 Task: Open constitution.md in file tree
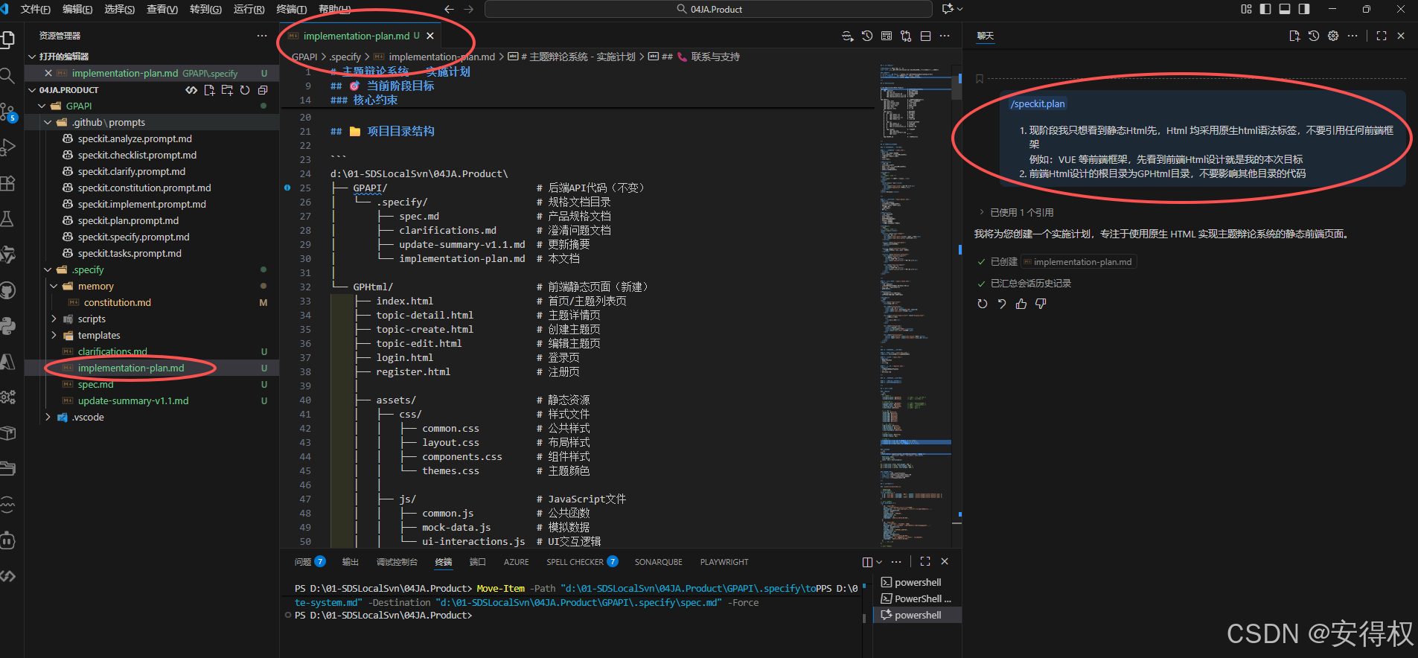click(x=118, y=303)
